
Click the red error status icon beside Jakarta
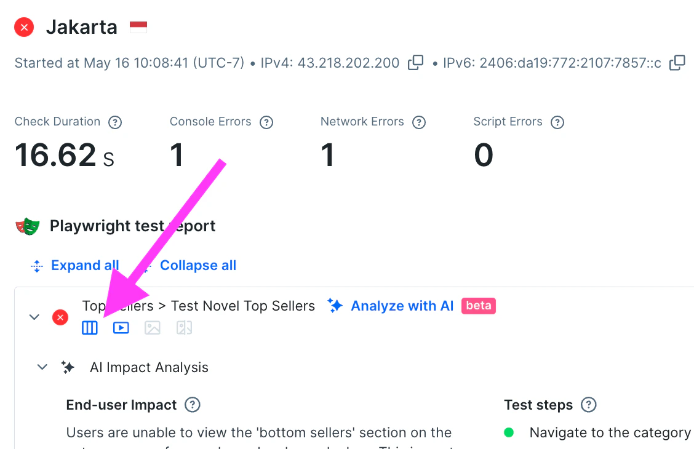(23, 26)
